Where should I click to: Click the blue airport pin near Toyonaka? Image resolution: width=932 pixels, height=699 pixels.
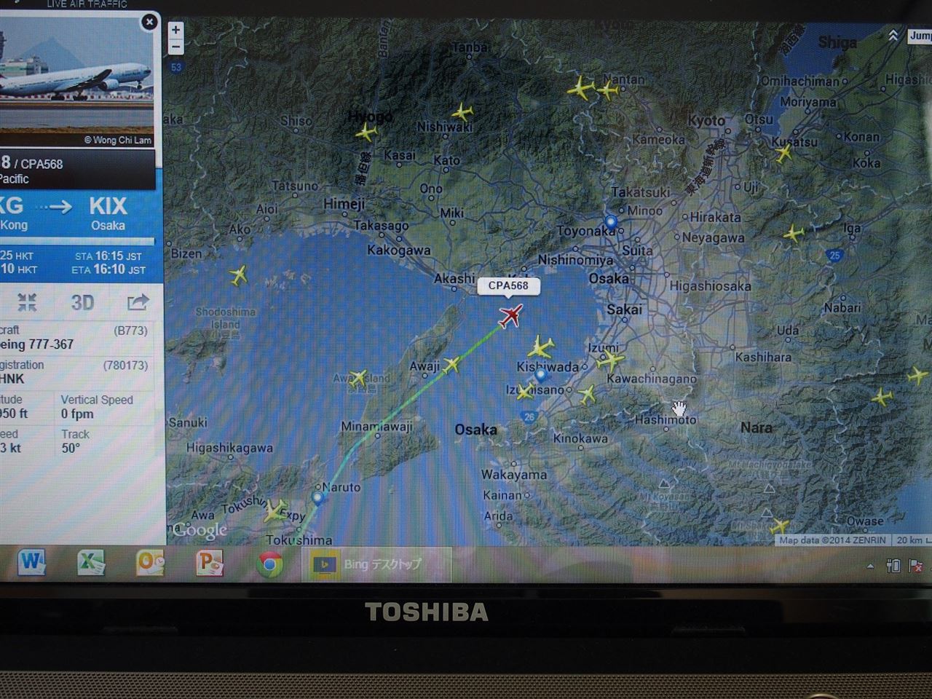(x=611, y=222)
